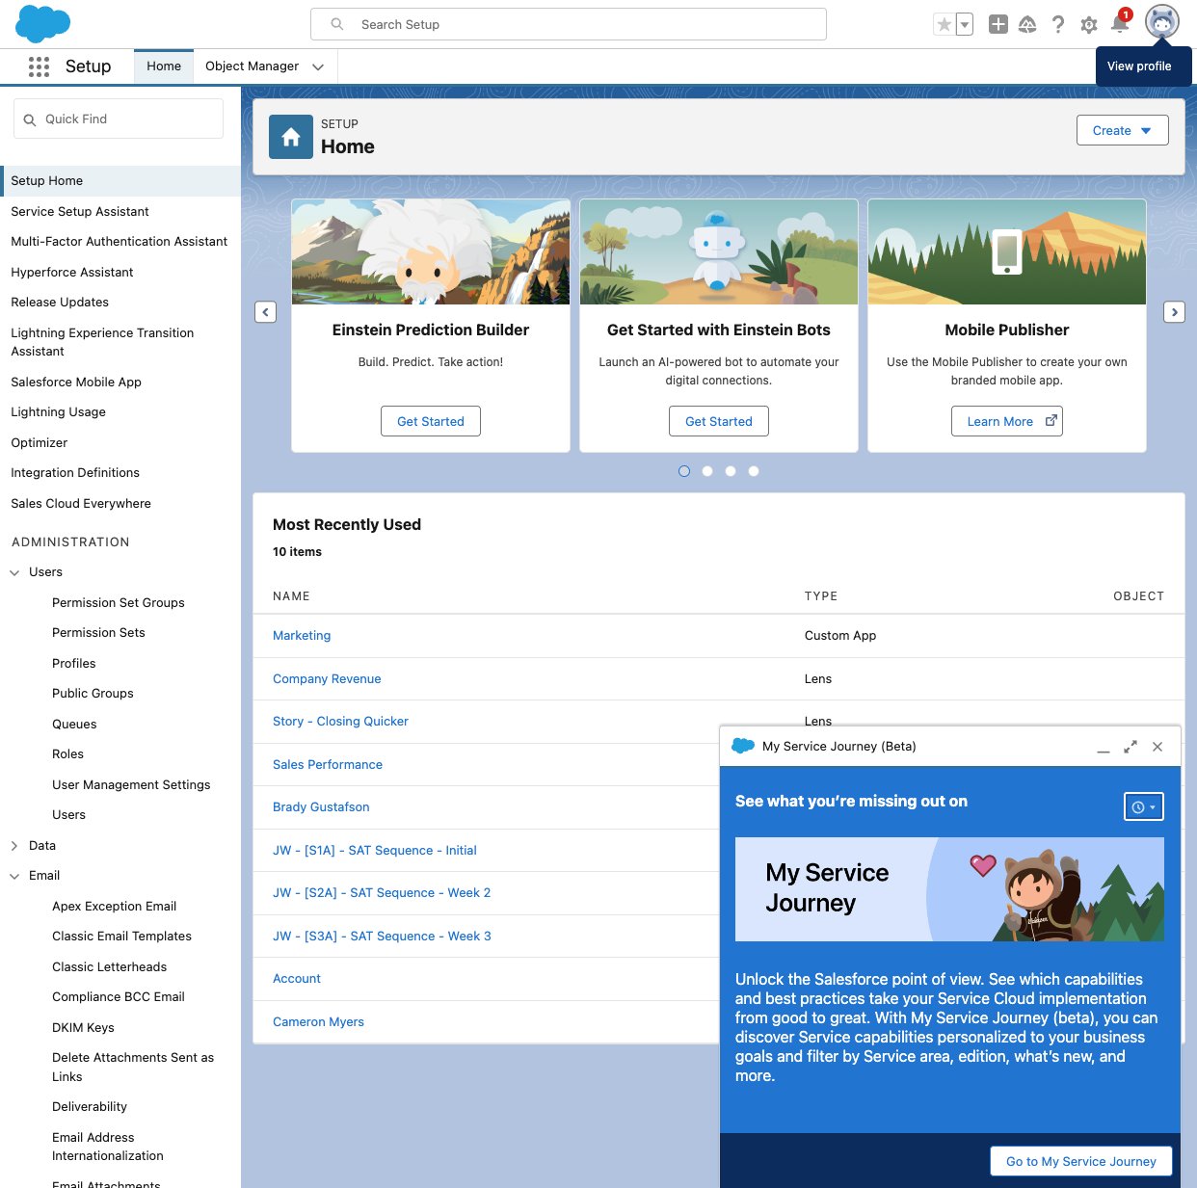Screen dimensions: 1197x1188
Task: Switch to the Object Manager tab
Action: [253, 66]
